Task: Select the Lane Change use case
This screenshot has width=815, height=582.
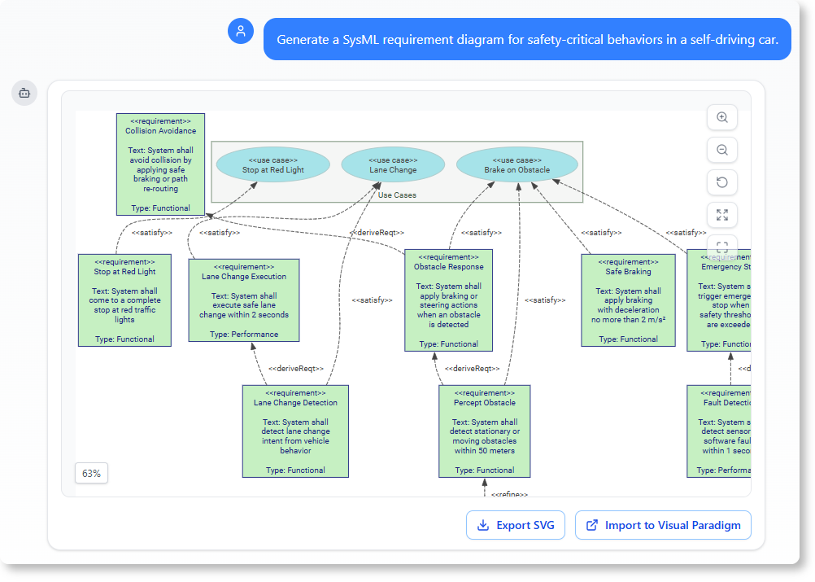Action: 394,164
